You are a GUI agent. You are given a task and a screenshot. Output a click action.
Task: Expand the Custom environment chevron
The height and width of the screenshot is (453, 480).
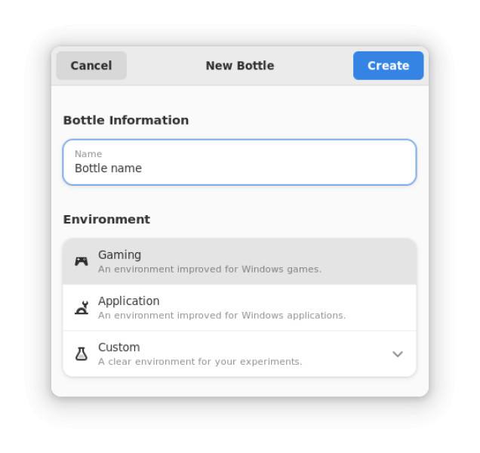point(398,354)
